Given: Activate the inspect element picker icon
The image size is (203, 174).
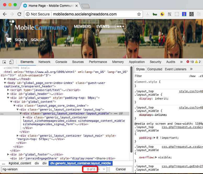Looking at the screenshot, I should tap(4, 62).
